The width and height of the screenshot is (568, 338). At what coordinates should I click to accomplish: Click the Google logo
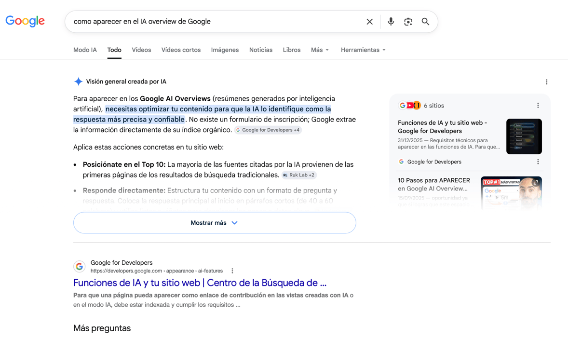point(25,21)
